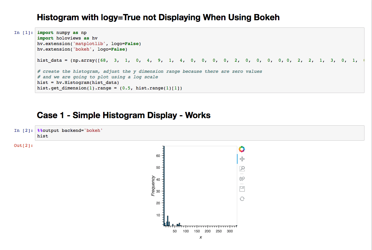Screen dimensions: 372x250
Task: Enable the Pan tool on the Bokeh toolbar
Action: [242, 159]
